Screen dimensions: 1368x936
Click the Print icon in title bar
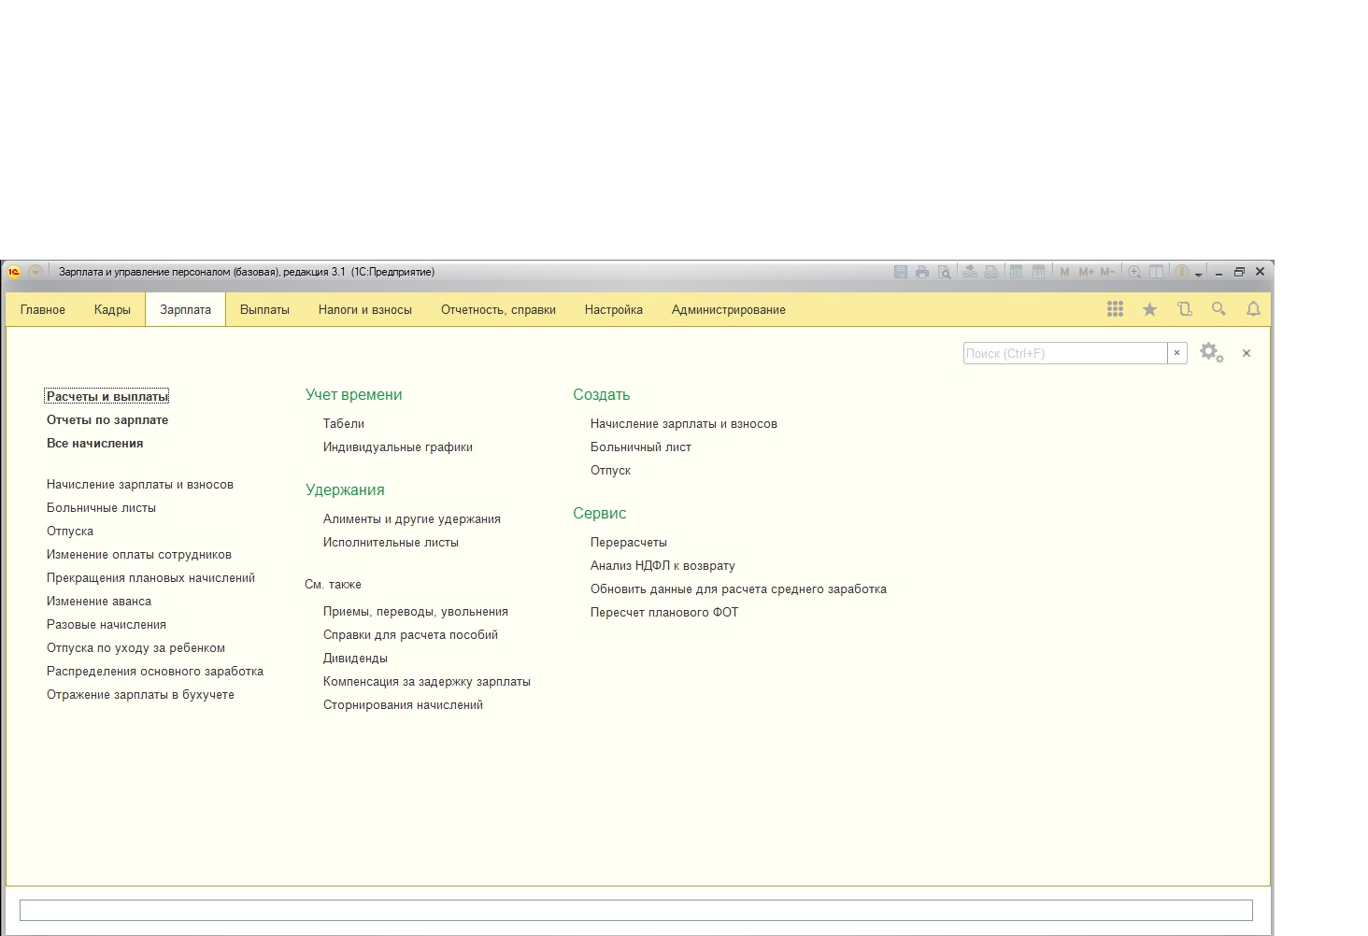pos(922,272)
